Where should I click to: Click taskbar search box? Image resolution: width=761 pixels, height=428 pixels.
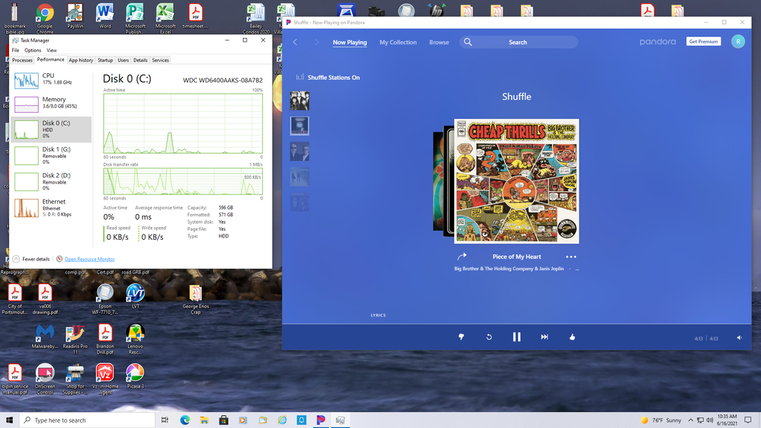coord(88,420)
